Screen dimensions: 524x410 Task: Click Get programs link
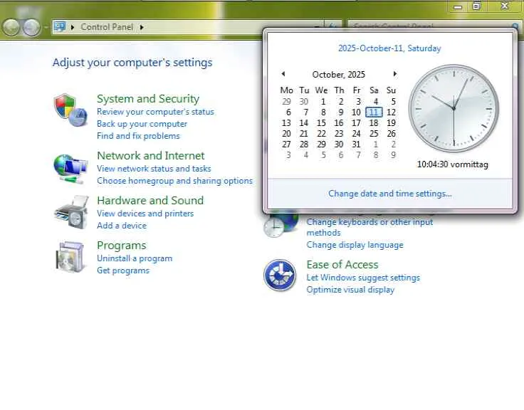point(123,270)
